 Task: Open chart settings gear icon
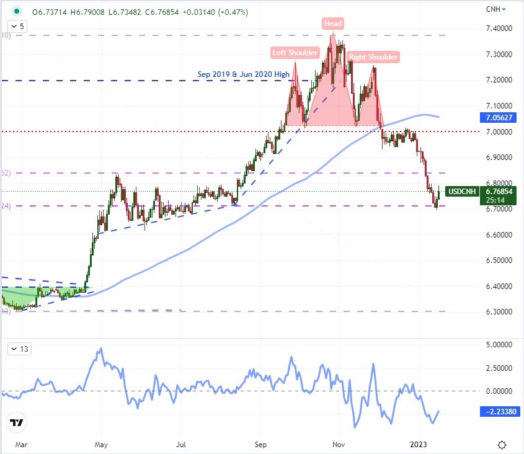point(502,445)
